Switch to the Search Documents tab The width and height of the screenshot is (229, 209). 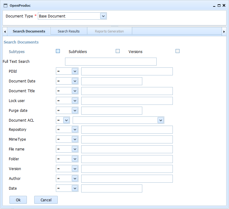pos(29,31)
